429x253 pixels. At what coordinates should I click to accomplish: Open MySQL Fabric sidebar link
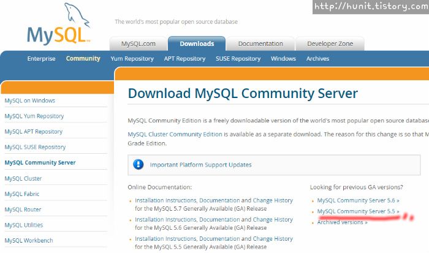pos(22,194)
